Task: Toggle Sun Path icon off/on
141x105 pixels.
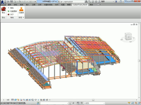Action: coord(18,100)
